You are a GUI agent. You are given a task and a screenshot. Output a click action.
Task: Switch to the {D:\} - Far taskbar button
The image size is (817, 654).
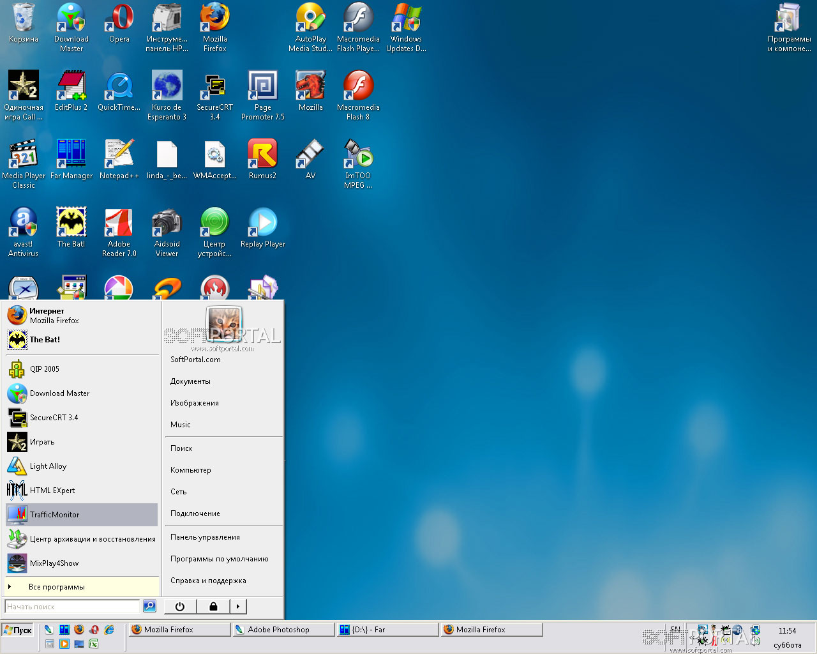[x=387, y=630]
